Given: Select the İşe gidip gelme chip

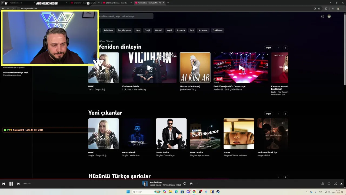Looking at the screenshot, I should coord(124,30).
